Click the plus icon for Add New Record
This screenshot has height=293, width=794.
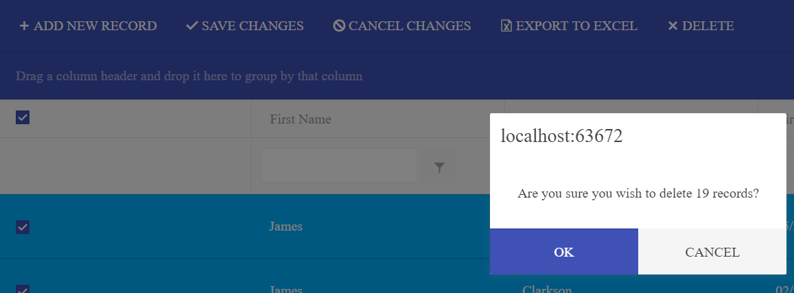24,26
